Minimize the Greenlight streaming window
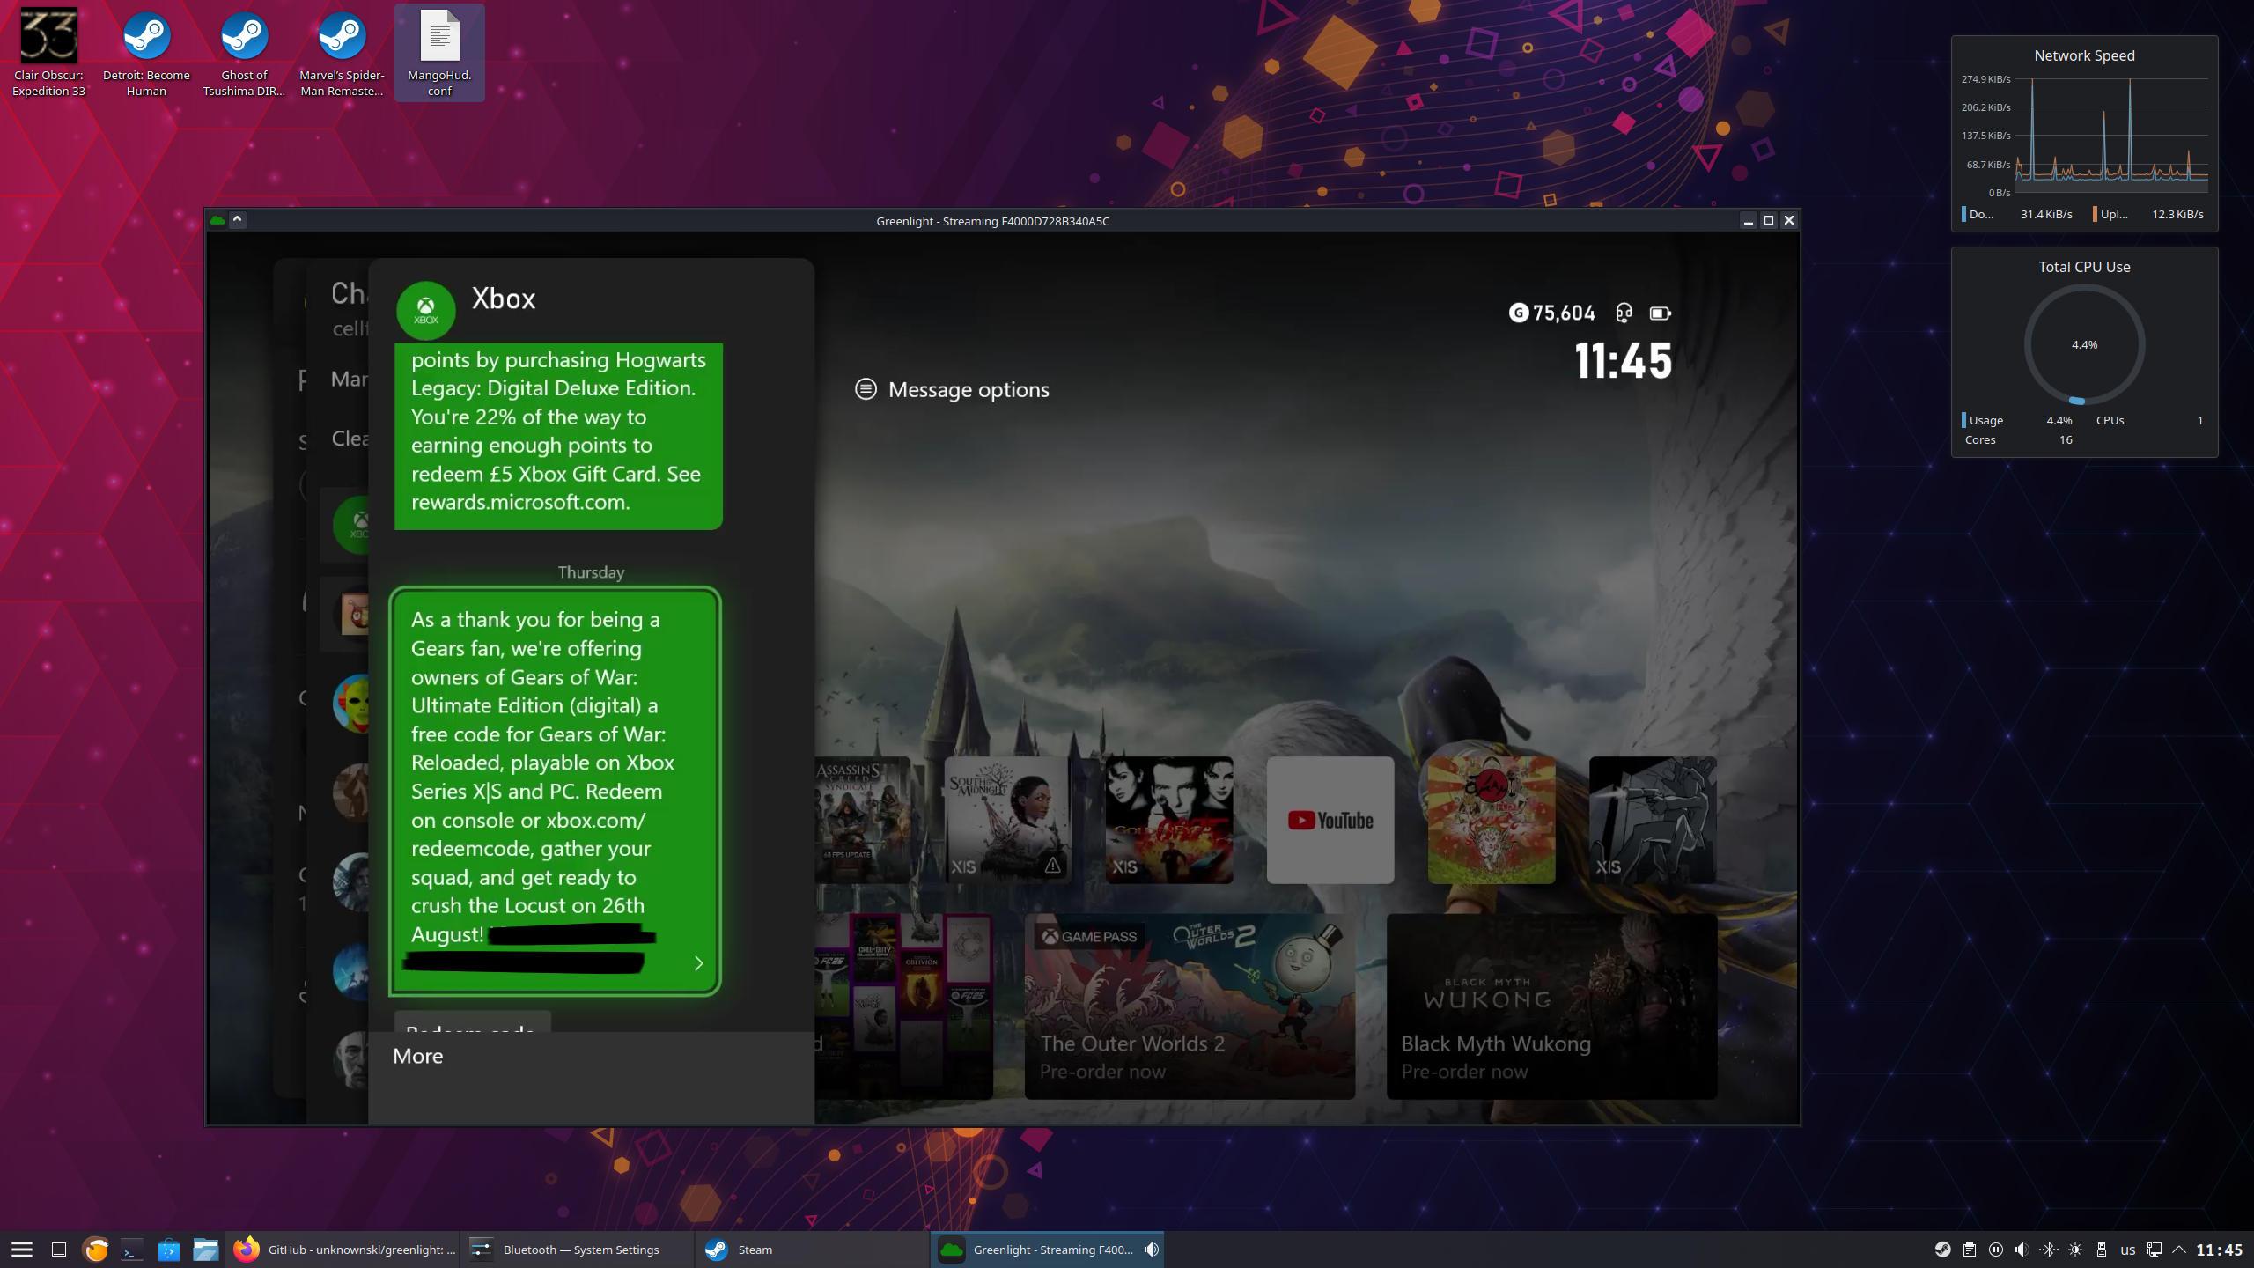This screenshot has width=2254, height=1268. [1749, 220]
